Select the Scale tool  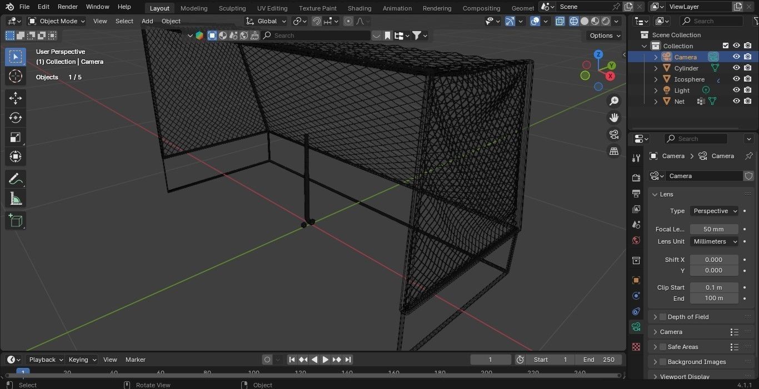click(x=16, y=137)
